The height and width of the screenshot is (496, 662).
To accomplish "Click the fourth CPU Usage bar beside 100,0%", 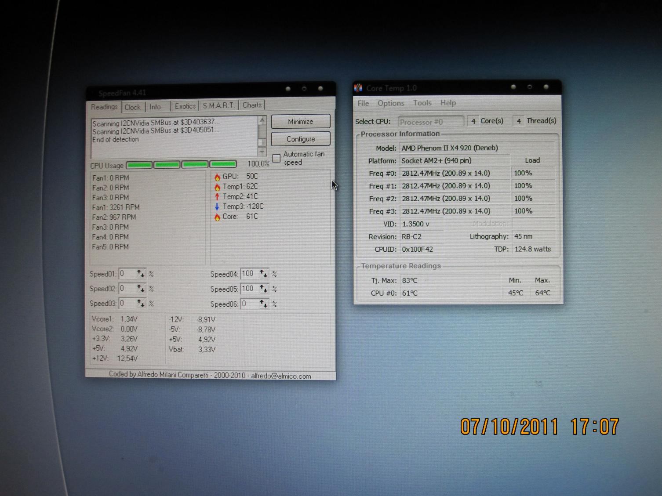I will [223, 164].
